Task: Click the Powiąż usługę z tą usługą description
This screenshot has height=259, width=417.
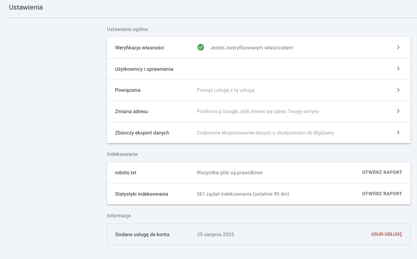Action: coord(225,90)
